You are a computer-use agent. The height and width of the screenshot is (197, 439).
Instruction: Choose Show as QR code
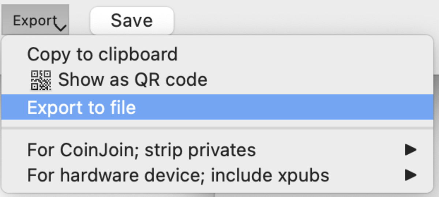pyautogui.click(x=132, y=80)
